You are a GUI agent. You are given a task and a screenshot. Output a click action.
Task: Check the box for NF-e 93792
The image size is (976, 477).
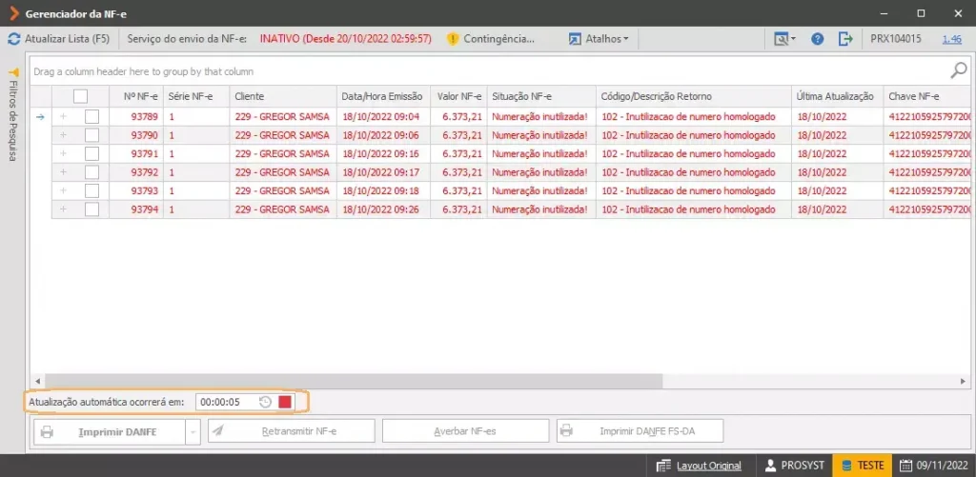tap(91, 172)
